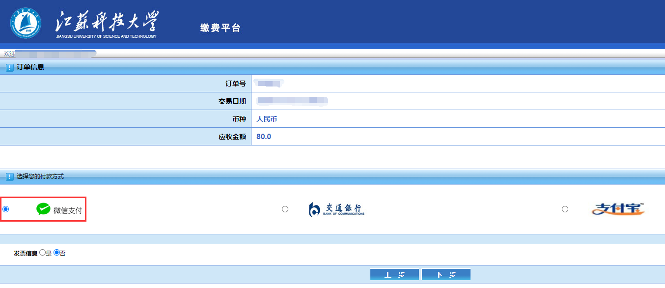
Task: Select the 交通银行 payment radio button
Action: (x=285, y=209)
